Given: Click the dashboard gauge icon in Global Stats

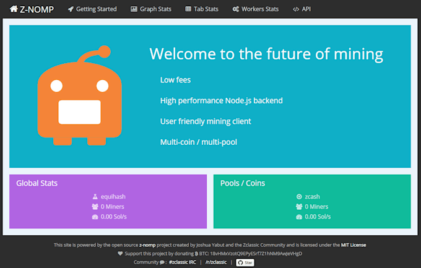Looking at the screenshot, I should 95,217.
